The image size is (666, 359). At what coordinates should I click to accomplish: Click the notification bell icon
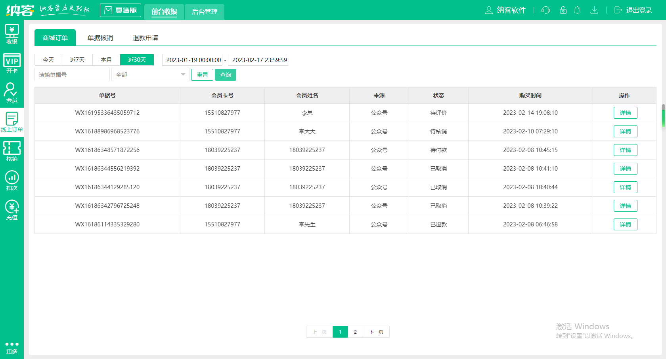pos(577,10)
